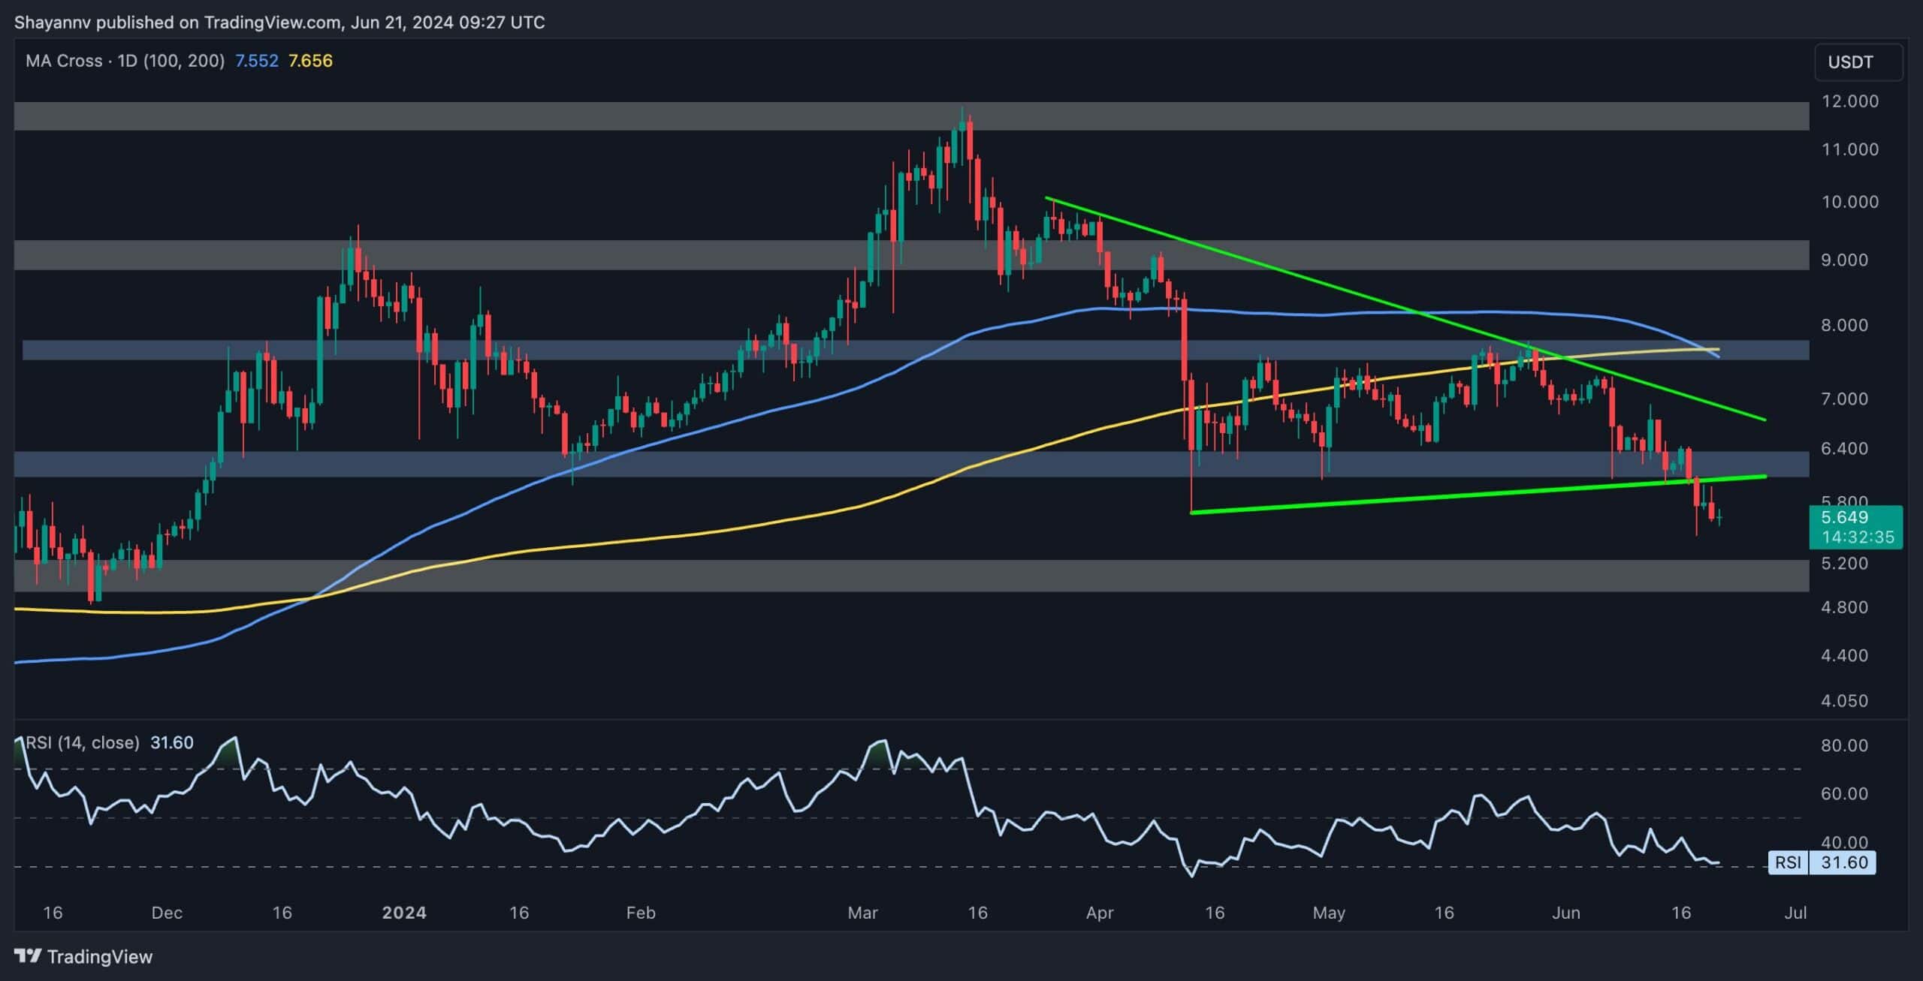
Task: Click the TradingView logo icon
Action: [x=28, y=955]
